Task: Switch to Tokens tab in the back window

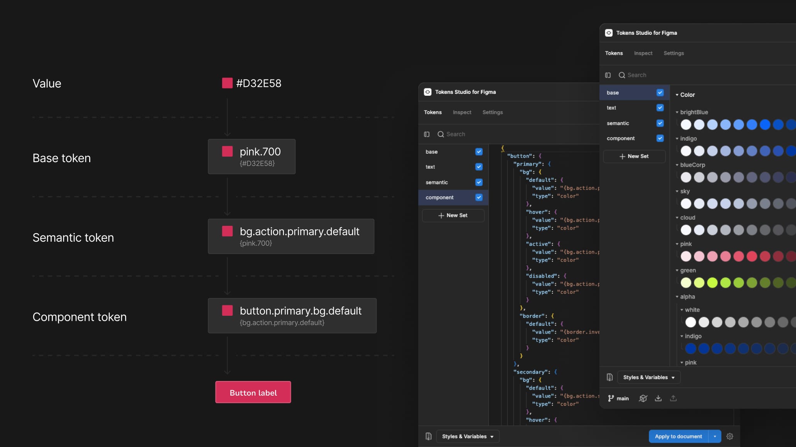Action: [433, 112]
